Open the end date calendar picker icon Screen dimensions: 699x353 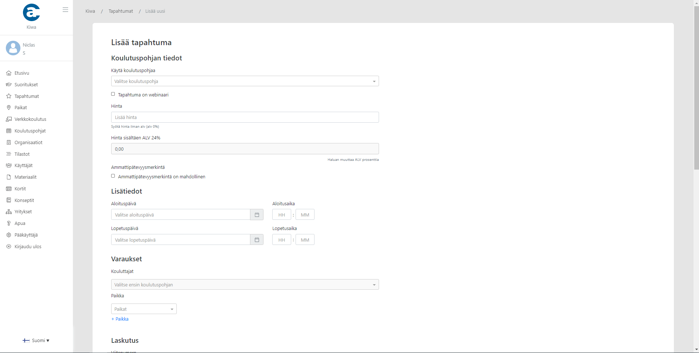(257, 240)
